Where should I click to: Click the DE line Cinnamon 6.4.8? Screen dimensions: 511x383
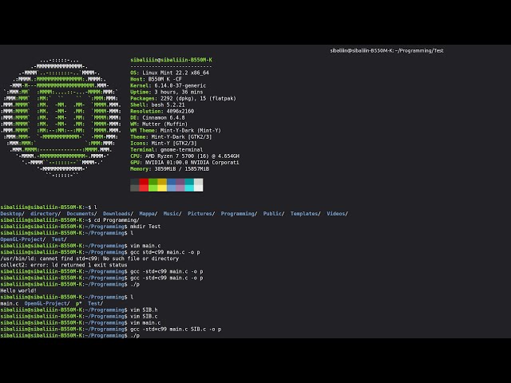point(157,117)
